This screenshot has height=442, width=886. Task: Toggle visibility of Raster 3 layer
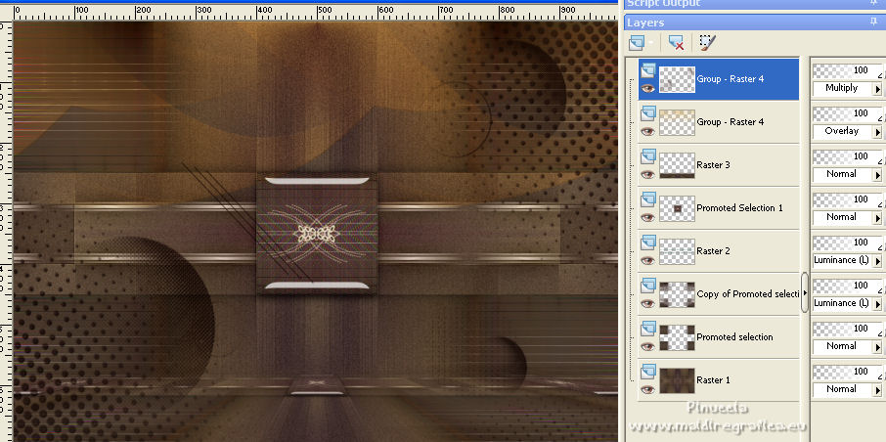pyautogui.click(x=648, y=174)
